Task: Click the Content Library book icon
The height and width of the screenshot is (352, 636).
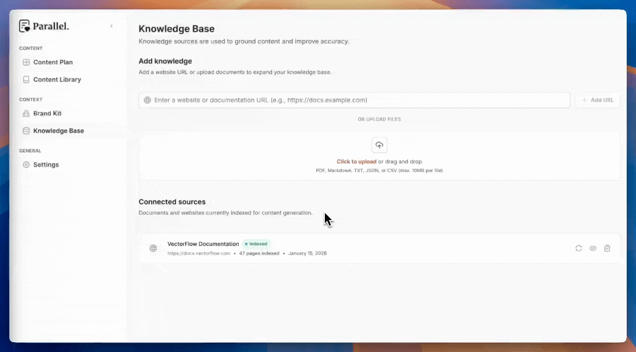Action: click(25, 79)
